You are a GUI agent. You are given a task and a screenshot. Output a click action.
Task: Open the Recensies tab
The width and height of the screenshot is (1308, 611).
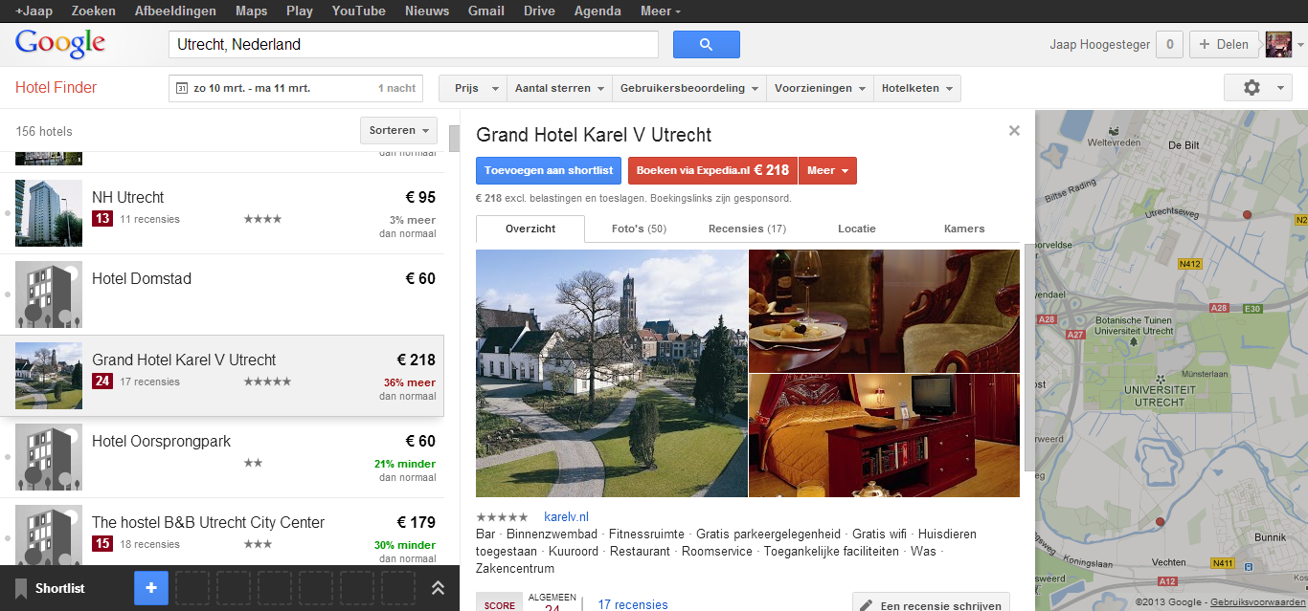coord(747,229)
